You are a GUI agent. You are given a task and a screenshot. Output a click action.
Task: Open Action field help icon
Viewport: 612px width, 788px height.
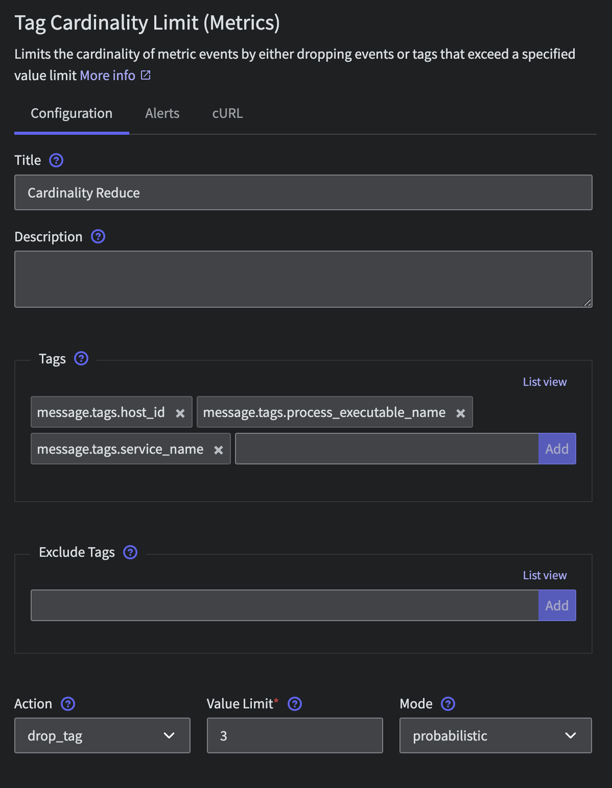68,704
